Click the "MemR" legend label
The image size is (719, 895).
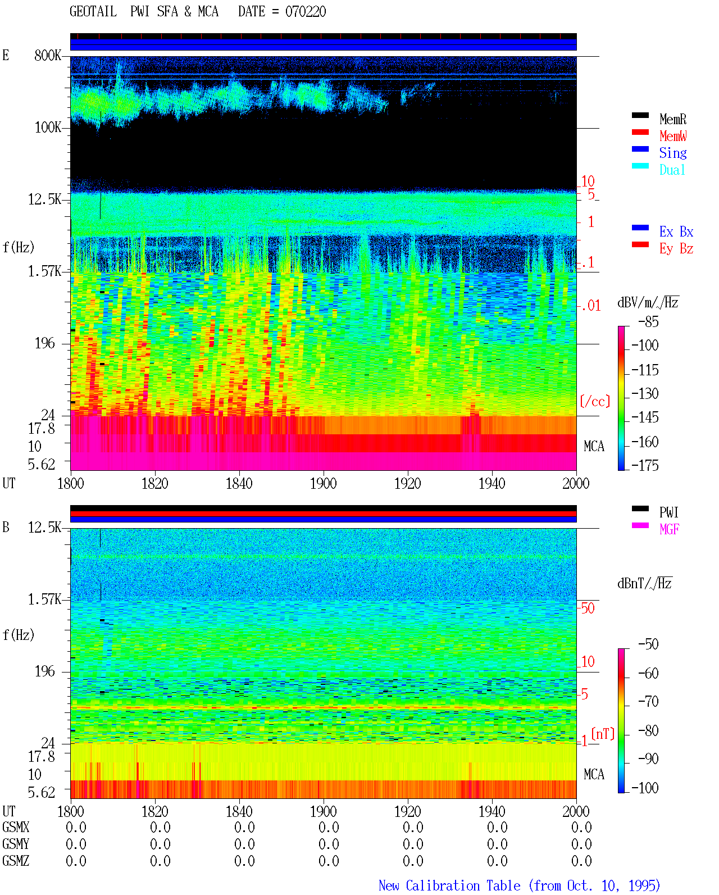(673, 119)
